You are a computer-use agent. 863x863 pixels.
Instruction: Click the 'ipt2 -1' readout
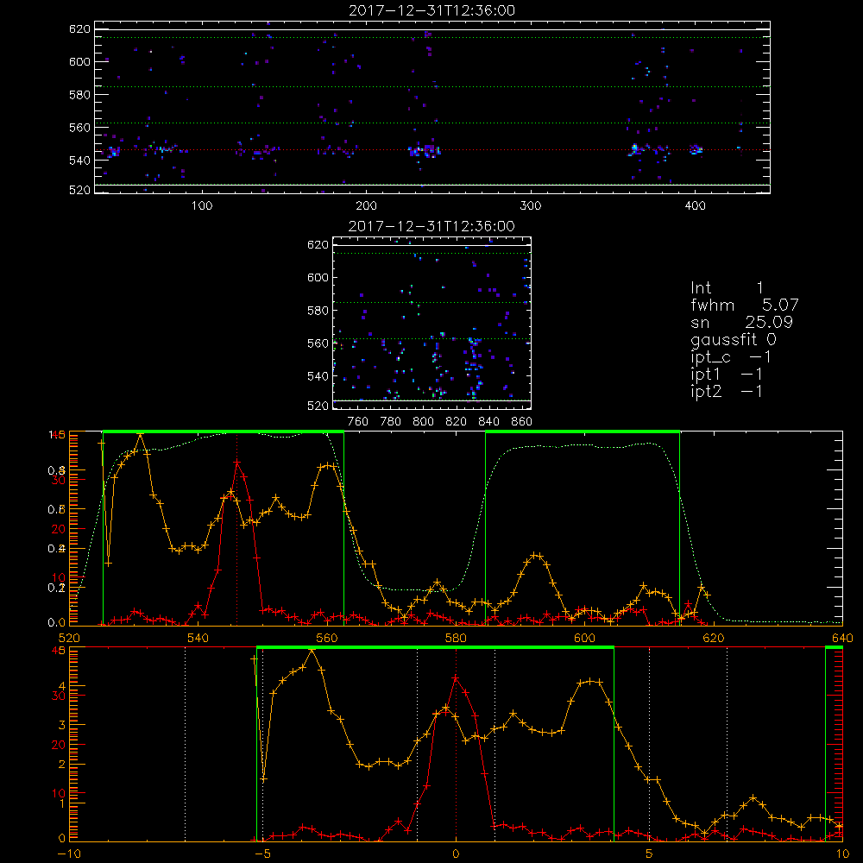tap(727, 391)
